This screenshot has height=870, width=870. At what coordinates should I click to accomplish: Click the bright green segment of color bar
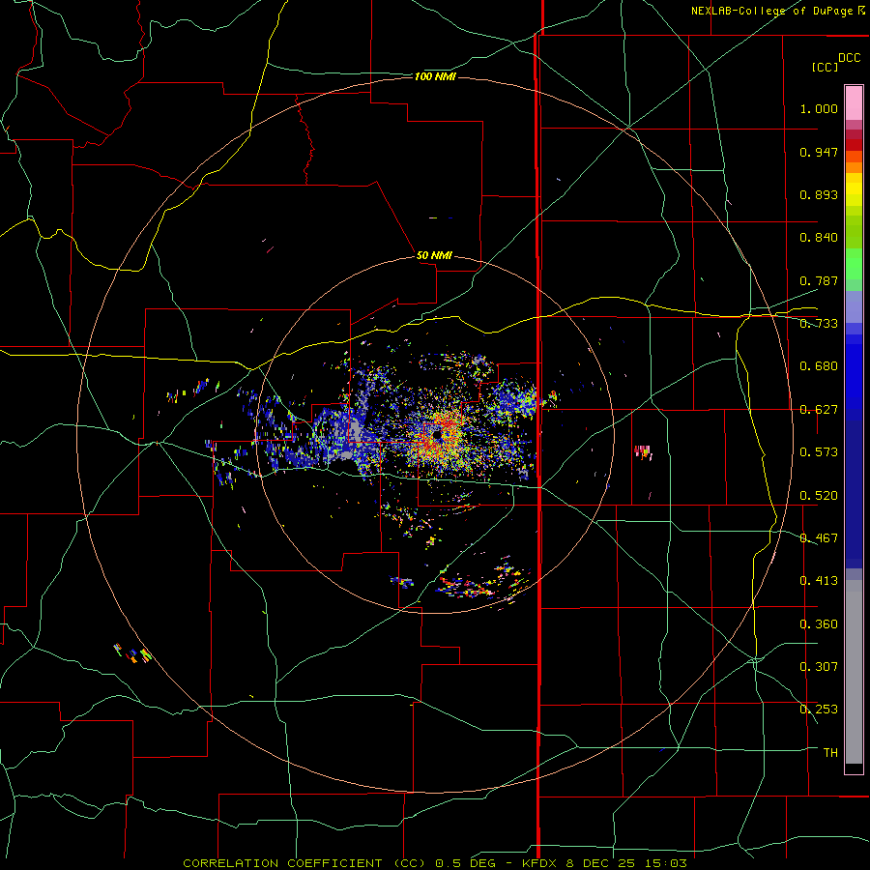pyautogui.click(x=854, y=264)
